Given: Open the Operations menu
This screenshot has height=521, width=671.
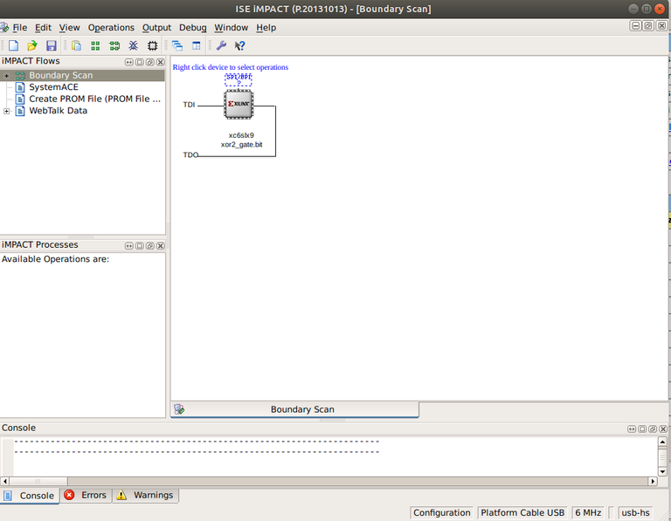Looking at the screenshot, I should point(111,28).
